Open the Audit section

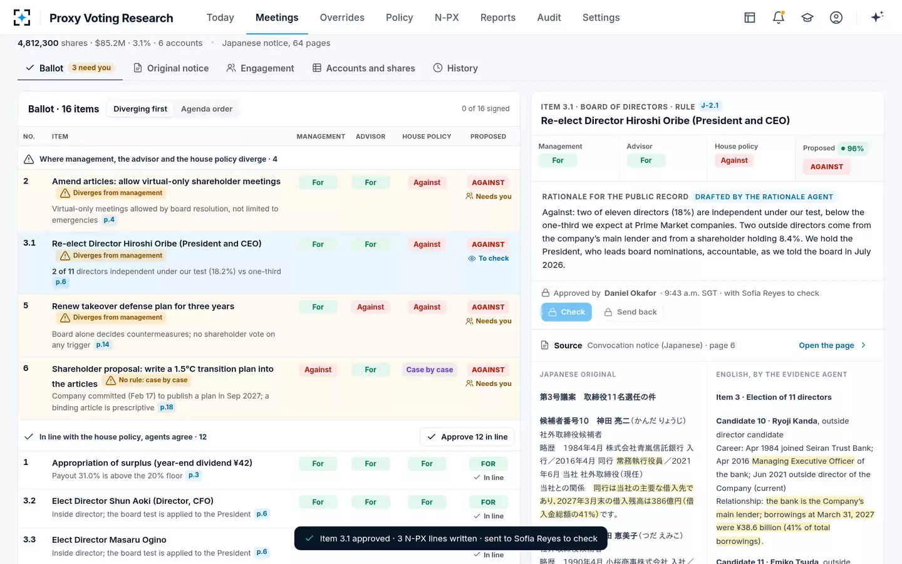549,18
